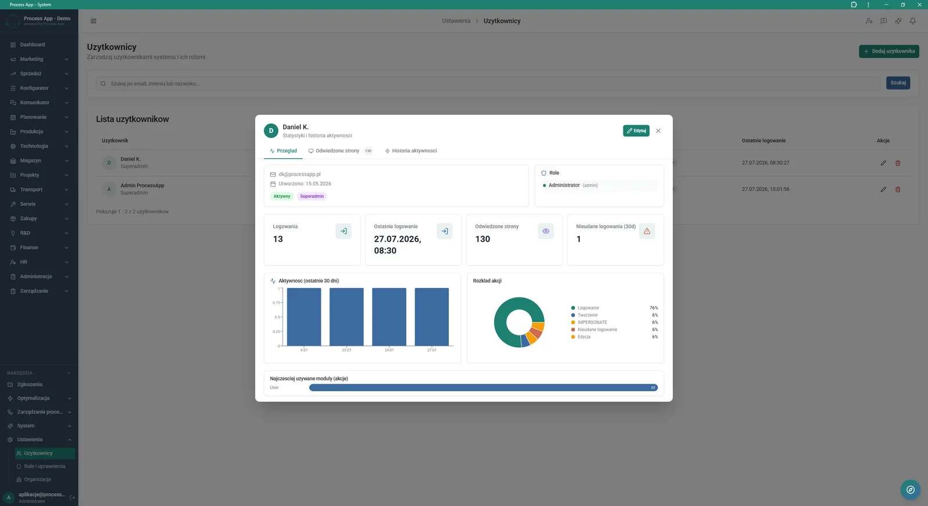Click the compass help button bottom right

(x=910, y=490)
